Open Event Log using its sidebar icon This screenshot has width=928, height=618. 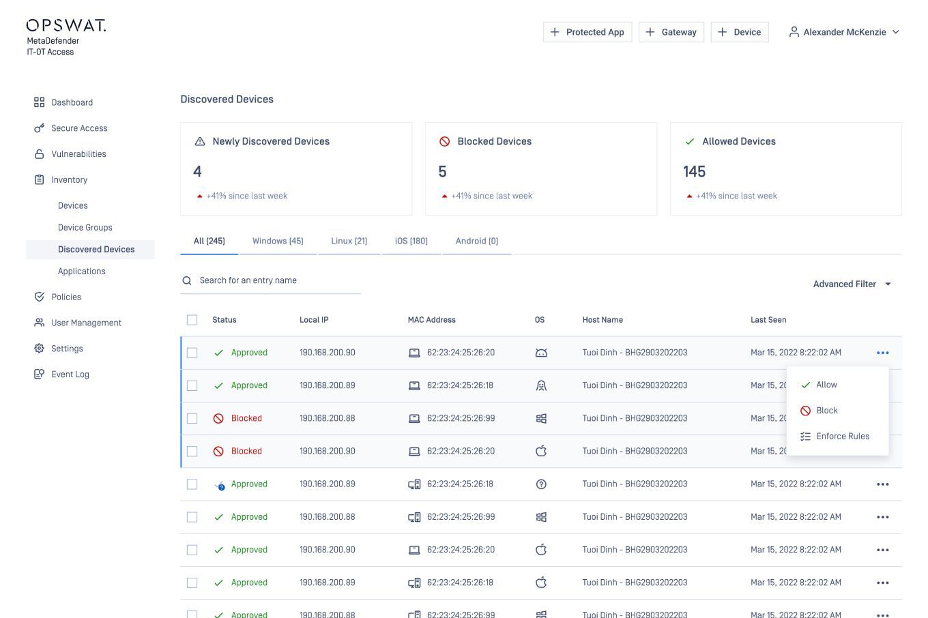(39, 374)
